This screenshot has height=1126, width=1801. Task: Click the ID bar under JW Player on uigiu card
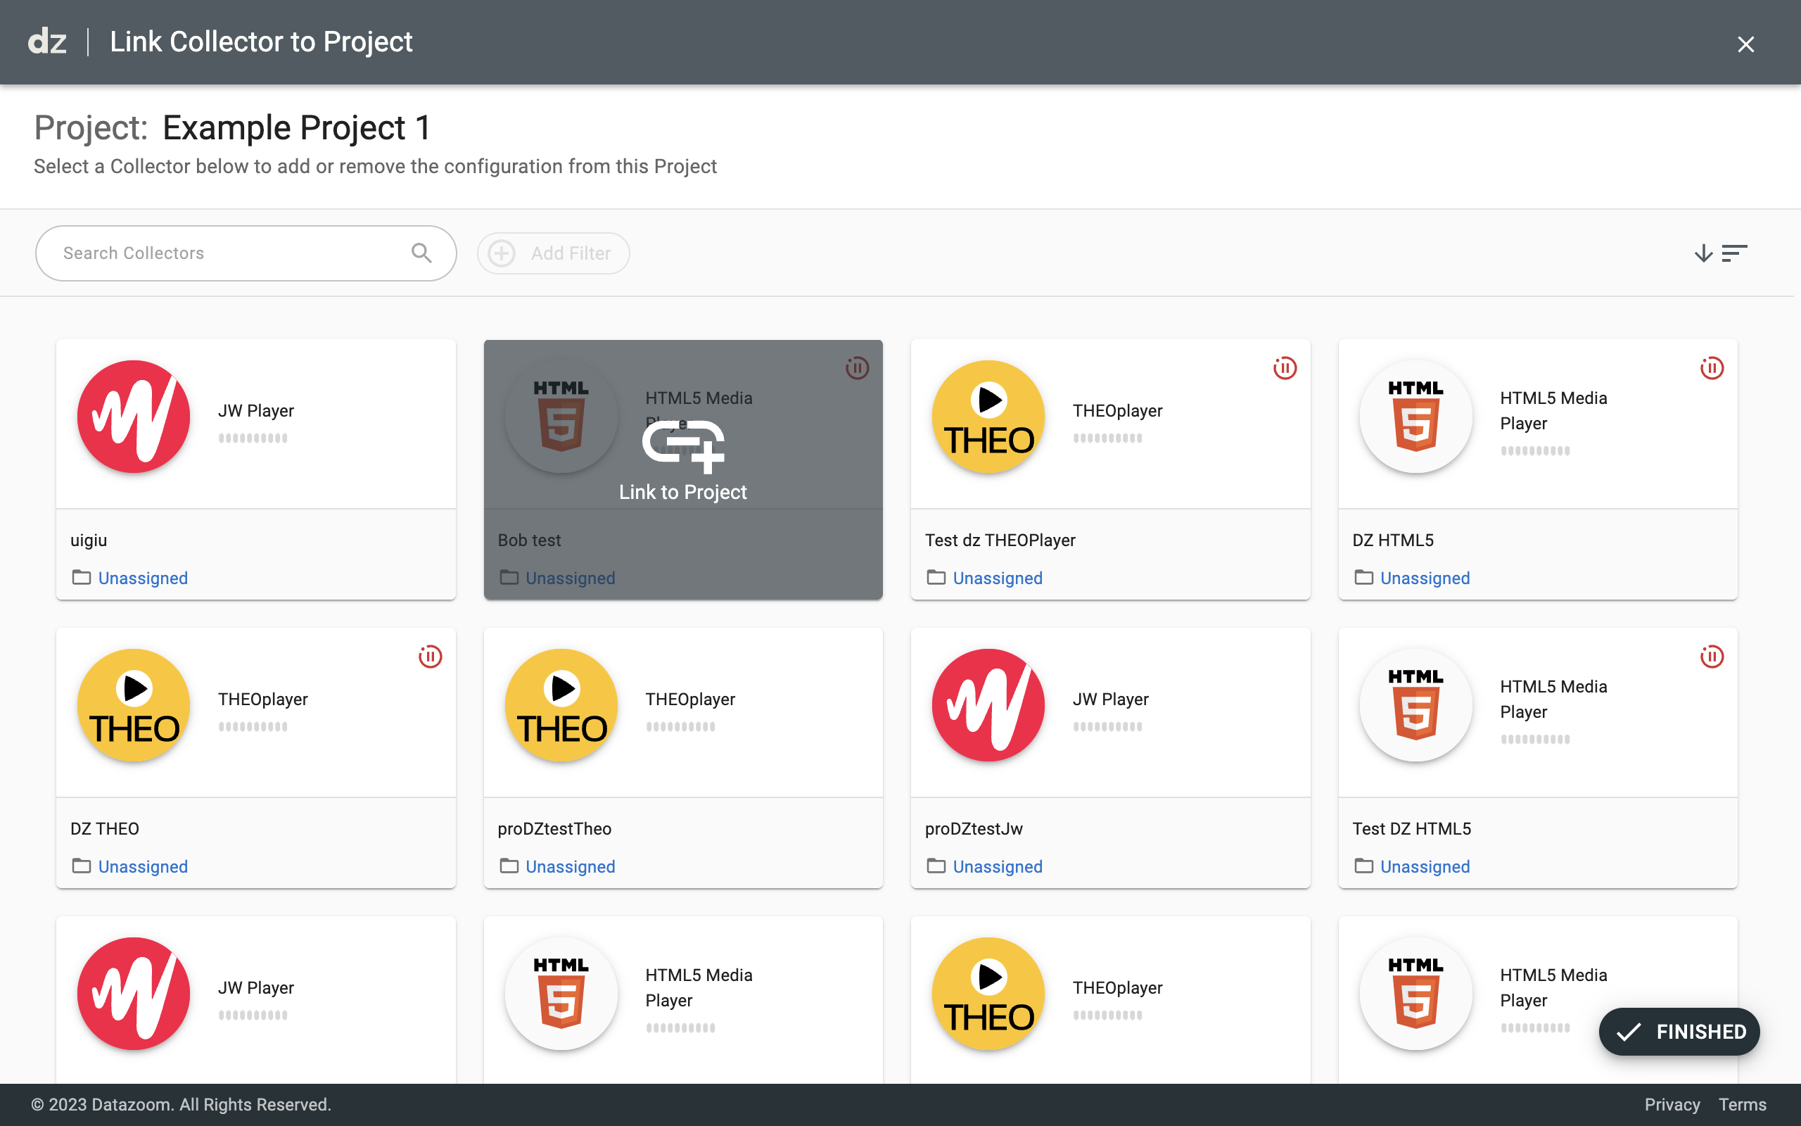click(253, 438)
